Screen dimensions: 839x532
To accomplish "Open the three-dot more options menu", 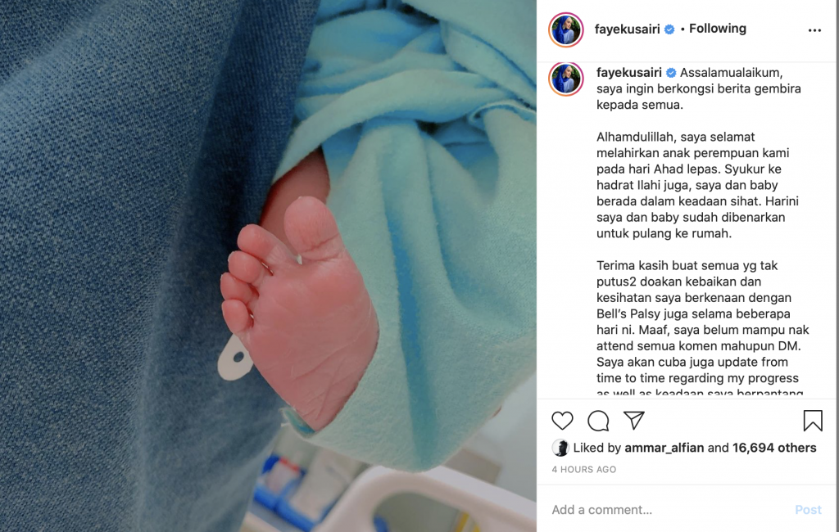I will [x=814, y=30].
